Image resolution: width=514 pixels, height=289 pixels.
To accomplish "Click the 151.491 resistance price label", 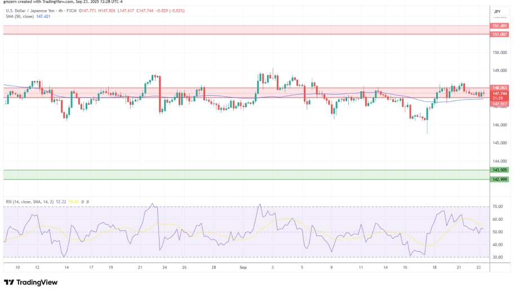I will (500, 25).
